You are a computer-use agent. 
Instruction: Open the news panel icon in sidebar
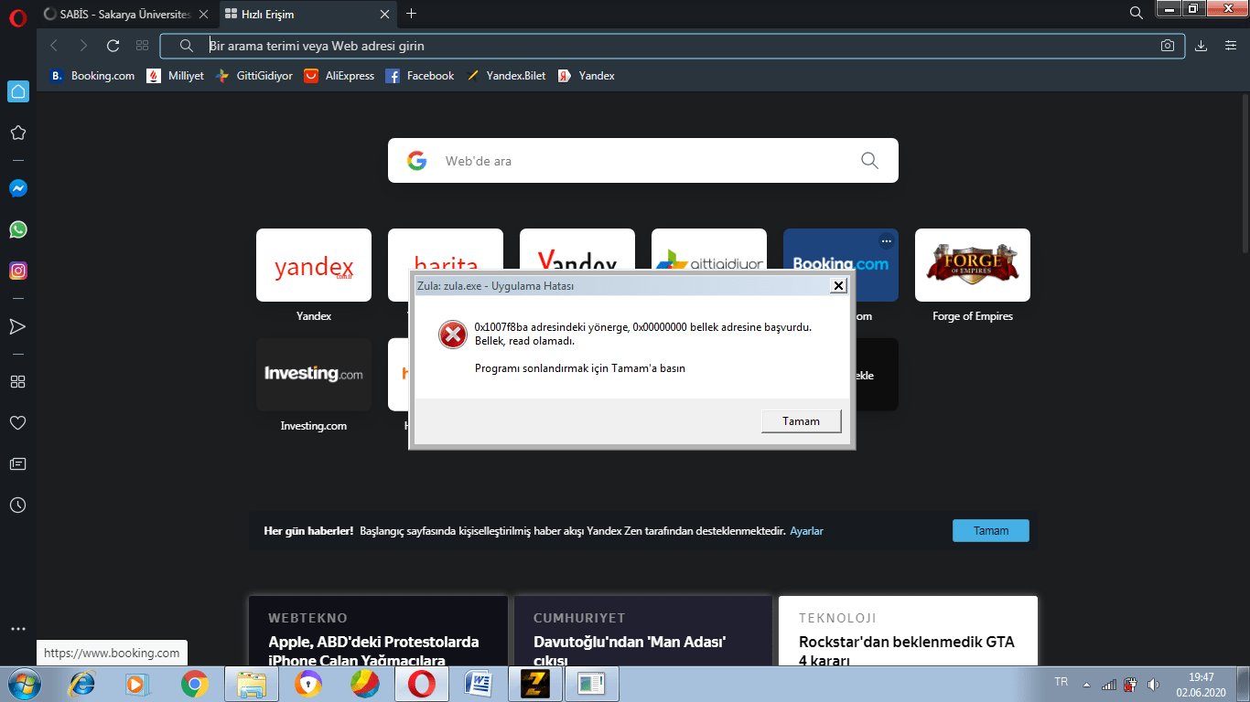[x=17, y=464]
